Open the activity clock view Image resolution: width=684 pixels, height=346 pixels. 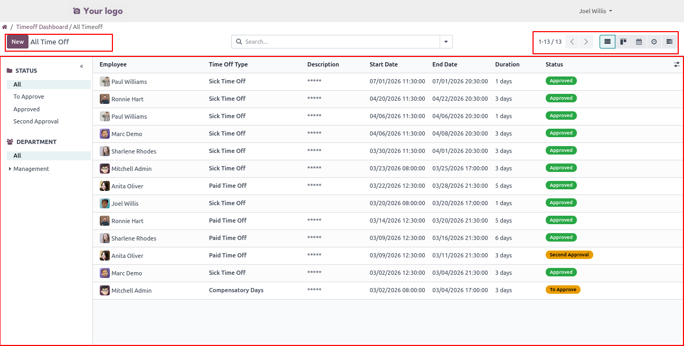(654, 42)
